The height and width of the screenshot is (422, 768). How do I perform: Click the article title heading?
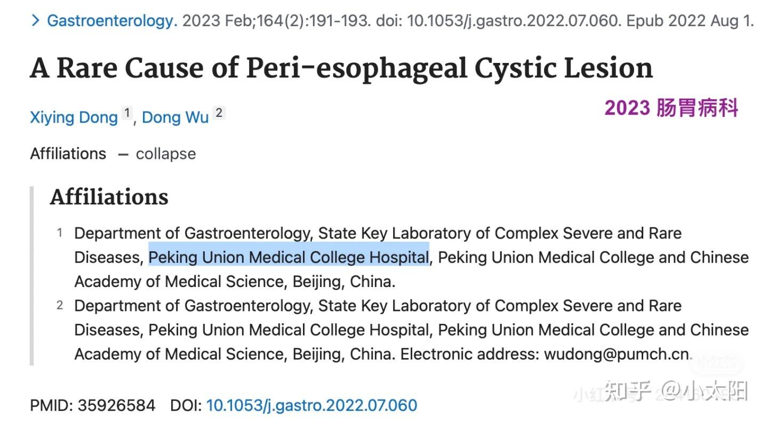coord(341,68)
